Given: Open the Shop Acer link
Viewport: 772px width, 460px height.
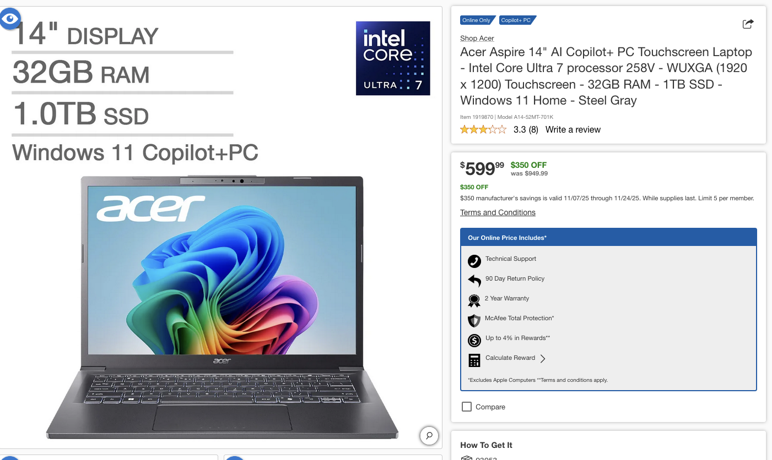Looking at the screenshot, I should click(477, 38).
